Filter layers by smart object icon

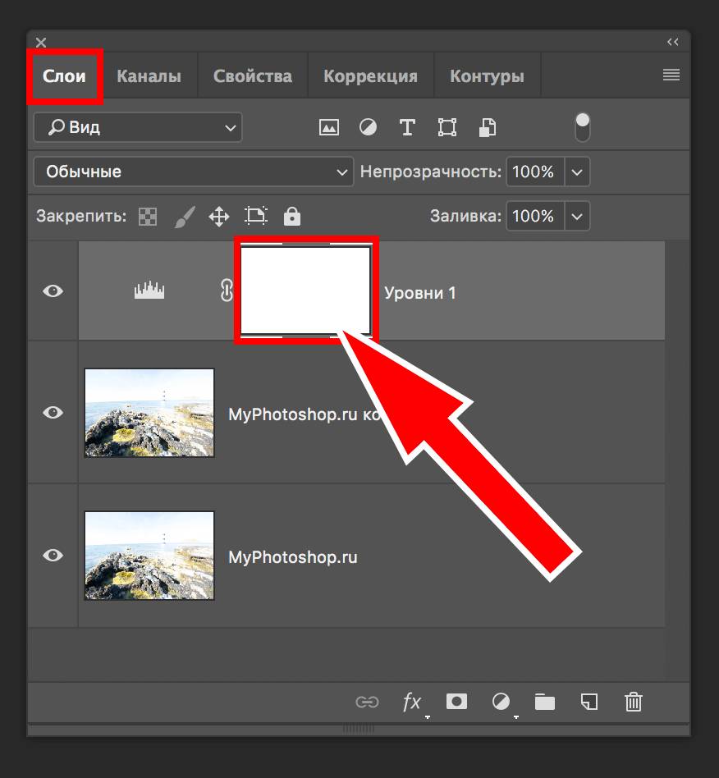tap(488, 127)
